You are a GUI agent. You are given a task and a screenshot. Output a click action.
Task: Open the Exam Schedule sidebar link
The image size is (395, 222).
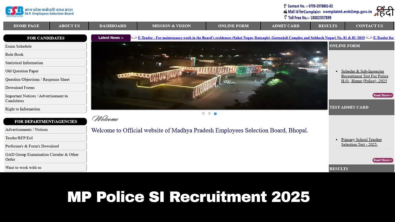point(18,46)
